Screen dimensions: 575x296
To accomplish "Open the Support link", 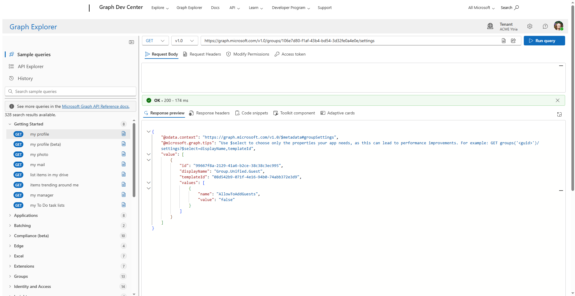I will click(x=325, y=8).
